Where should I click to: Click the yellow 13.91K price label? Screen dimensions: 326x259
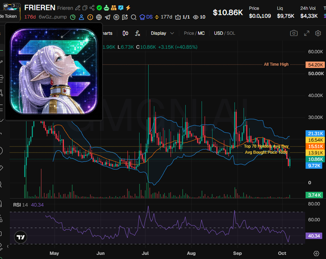315,153
